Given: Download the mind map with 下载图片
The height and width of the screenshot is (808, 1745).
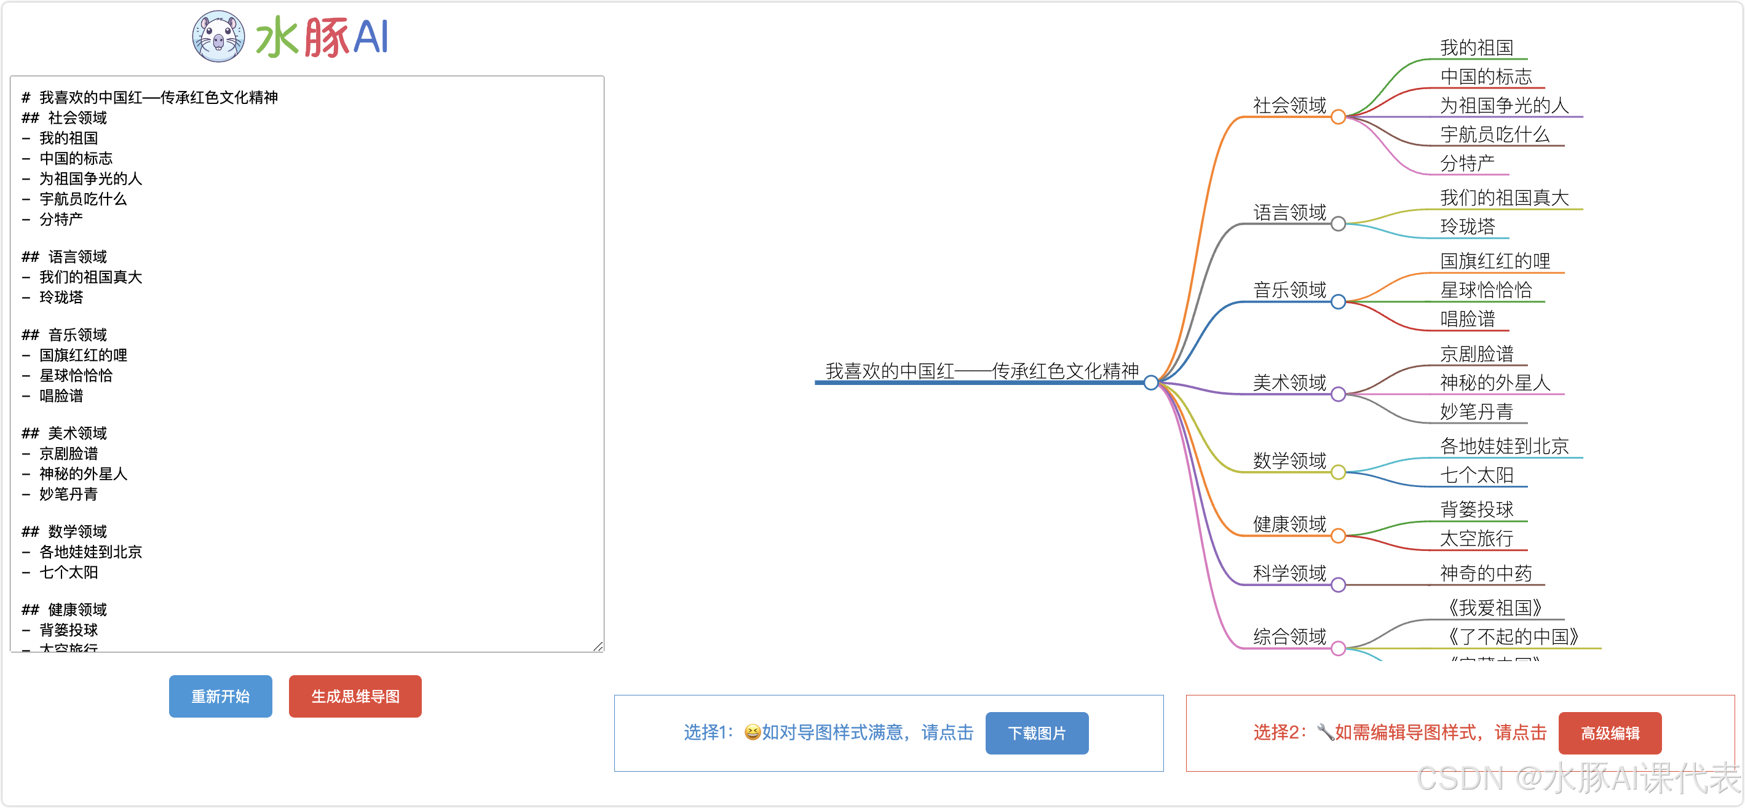Looking at the screenshot, I should 1037,732.
